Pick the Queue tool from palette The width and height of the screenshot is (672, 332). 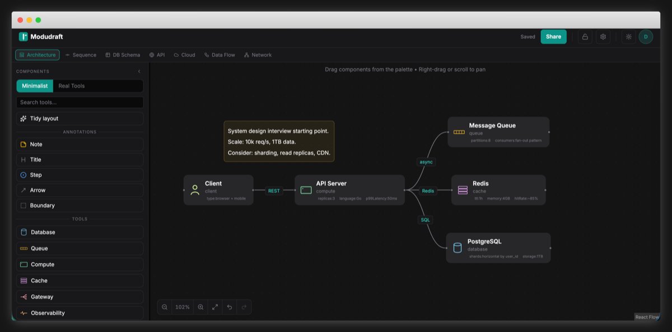click(80, 248)
